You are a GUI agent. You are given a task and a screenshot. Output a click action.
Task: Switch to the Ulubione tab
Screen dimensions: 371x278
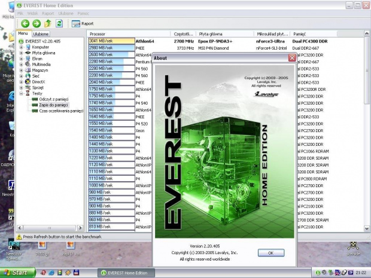tap(41, 35)
